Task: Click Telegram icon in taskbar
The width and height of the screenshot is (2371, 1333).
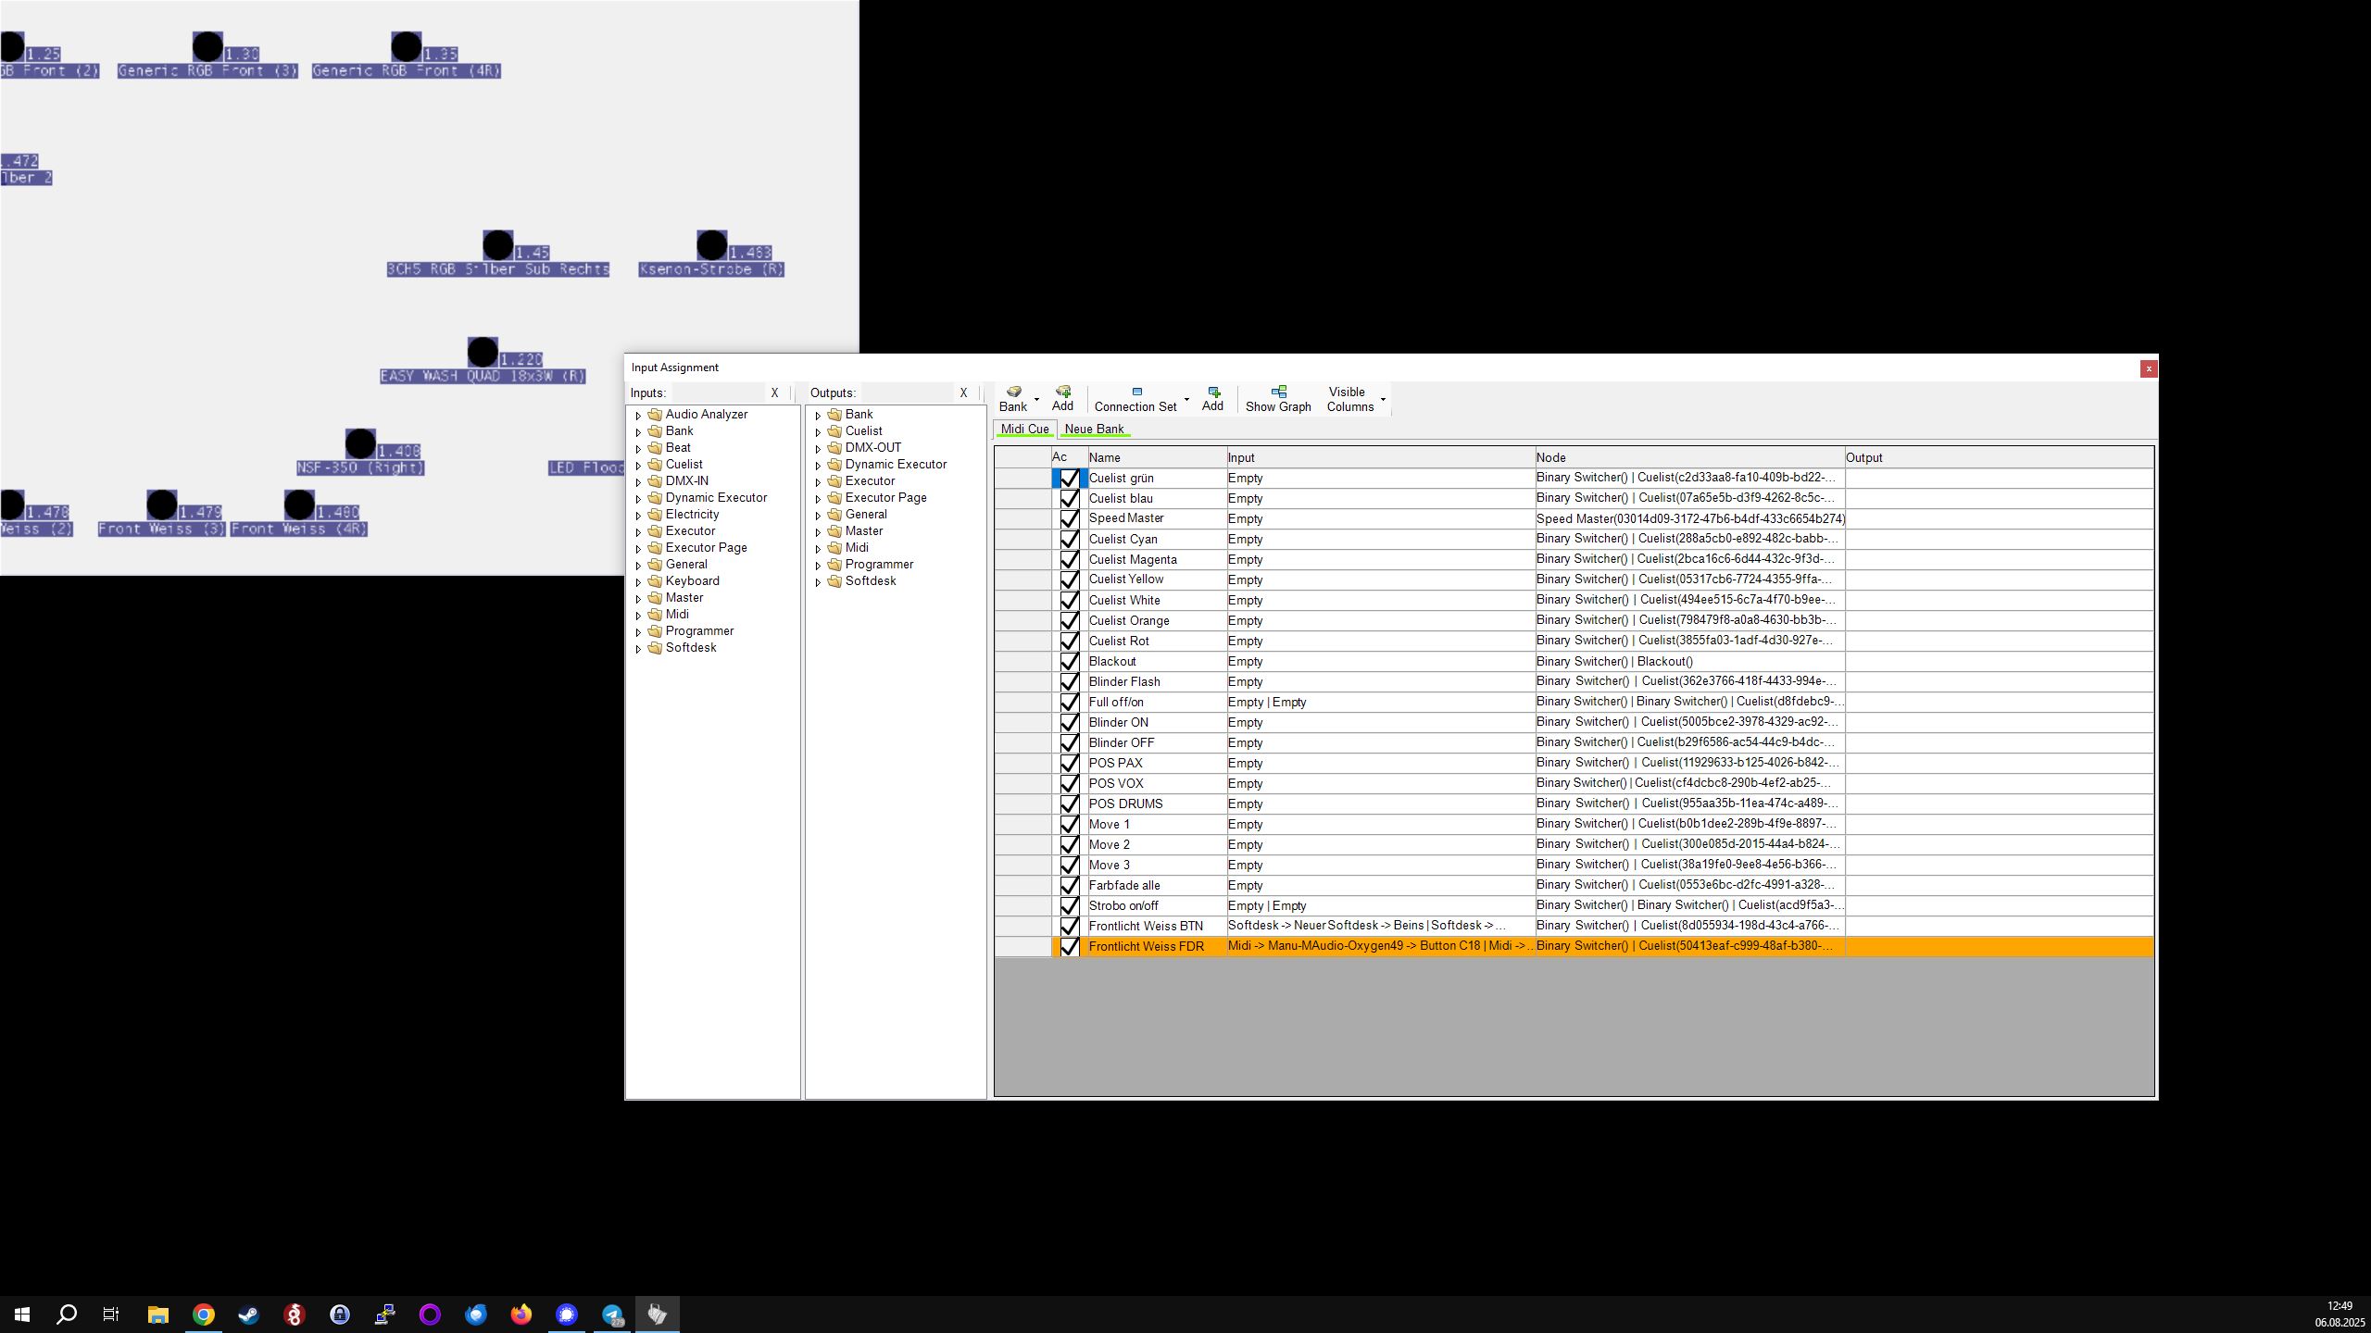Action: [x=612, y=1314]
